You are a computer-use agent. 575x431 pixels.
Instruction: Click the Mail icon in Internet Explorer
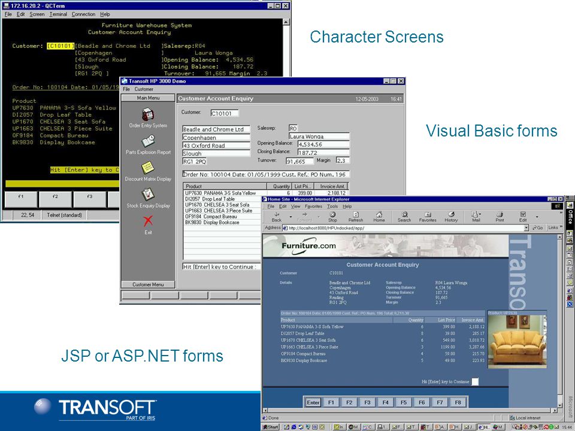(475, 217)
